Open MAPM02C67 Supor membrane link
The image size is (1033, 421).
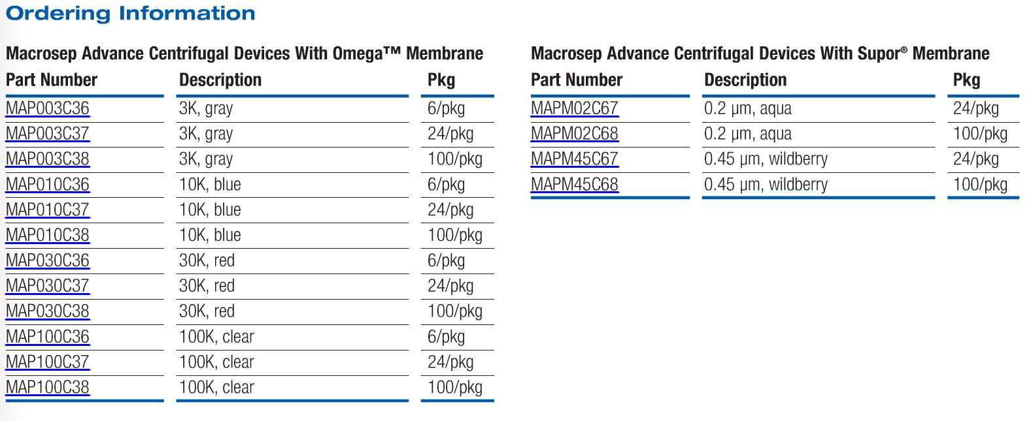point(574,108)
